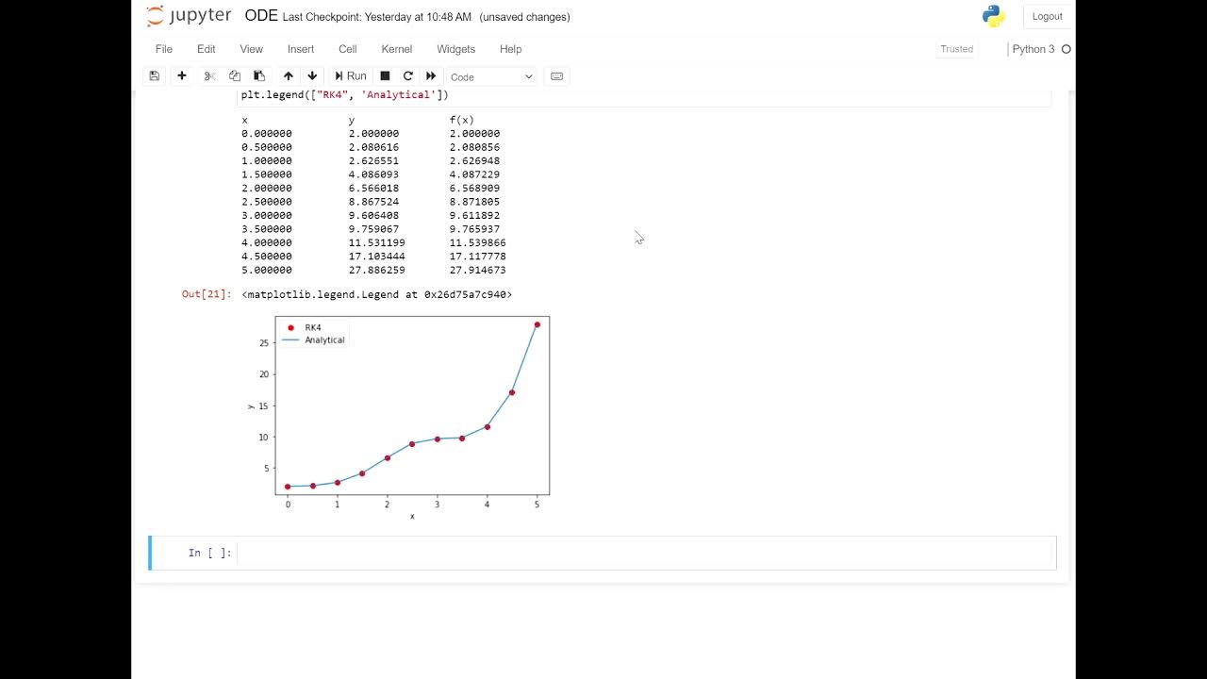
Task: Click the value 27.914673 in output
Action: pos(477,270)
